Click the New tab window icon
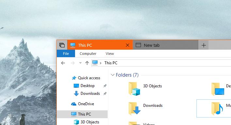Screen dimensions: 231x125 click(138, 45)
